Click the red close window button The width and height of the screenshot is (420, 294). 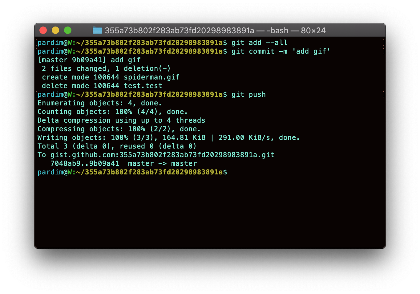[x=43, y=30]
